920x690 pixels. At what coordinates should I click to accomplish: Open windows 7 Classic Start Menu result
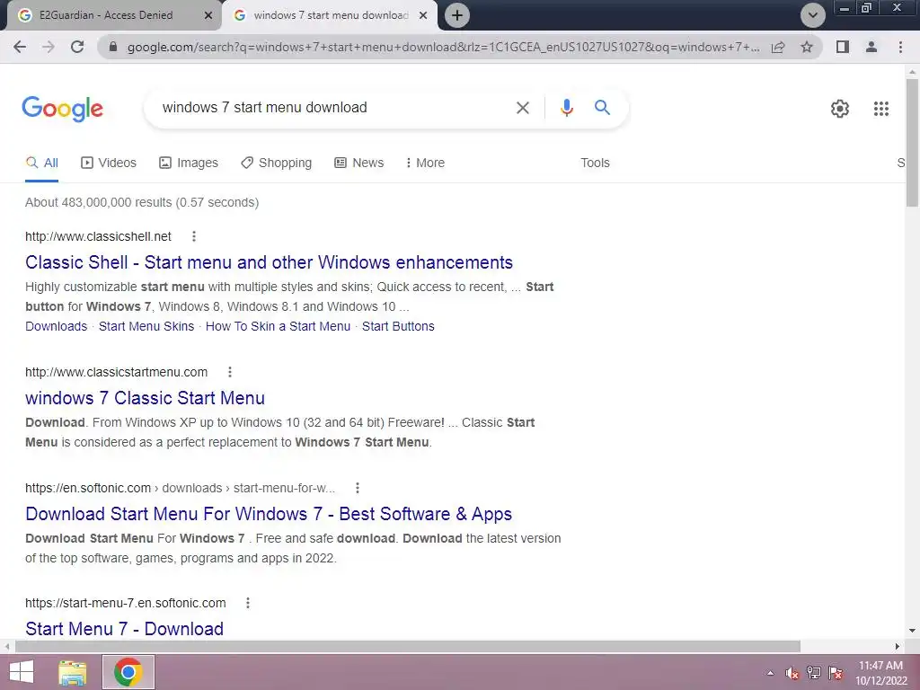pyautogui.click(x=145, y=398)
